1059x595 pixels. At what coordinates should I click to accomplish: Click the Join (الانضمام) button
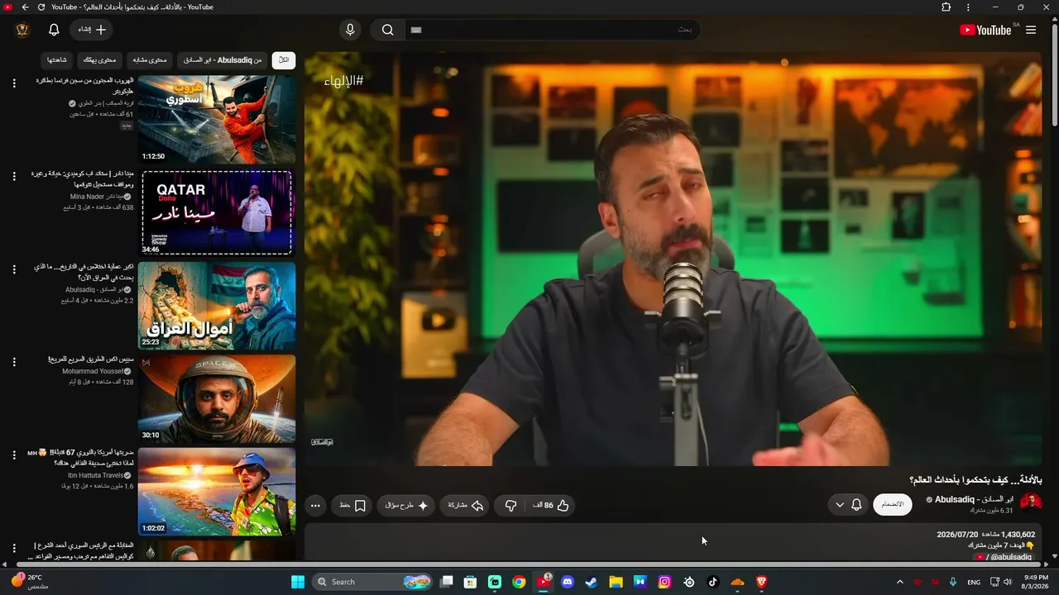(x=893, y=505)
